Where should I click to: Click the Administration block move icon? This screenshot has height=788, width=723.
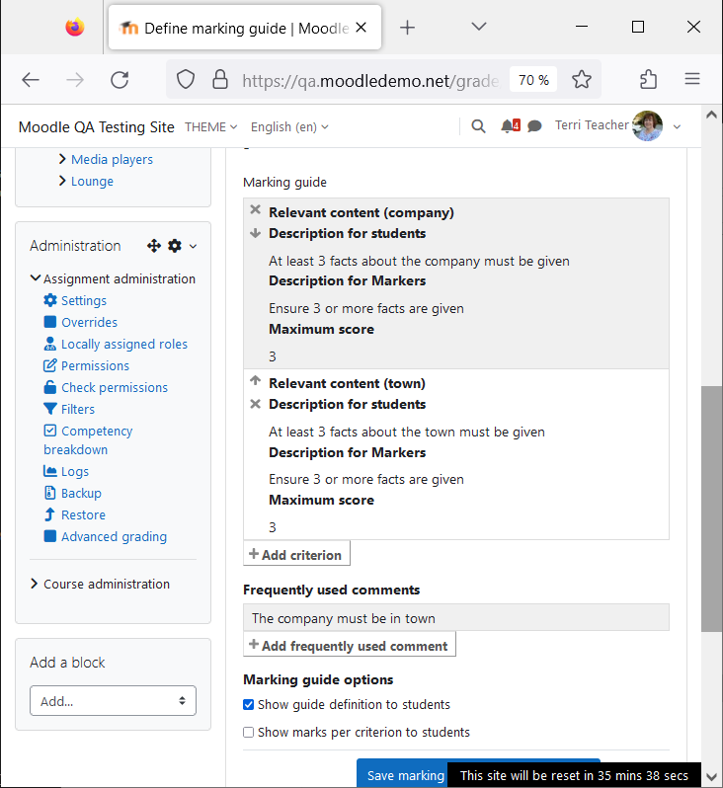(154, 246)
